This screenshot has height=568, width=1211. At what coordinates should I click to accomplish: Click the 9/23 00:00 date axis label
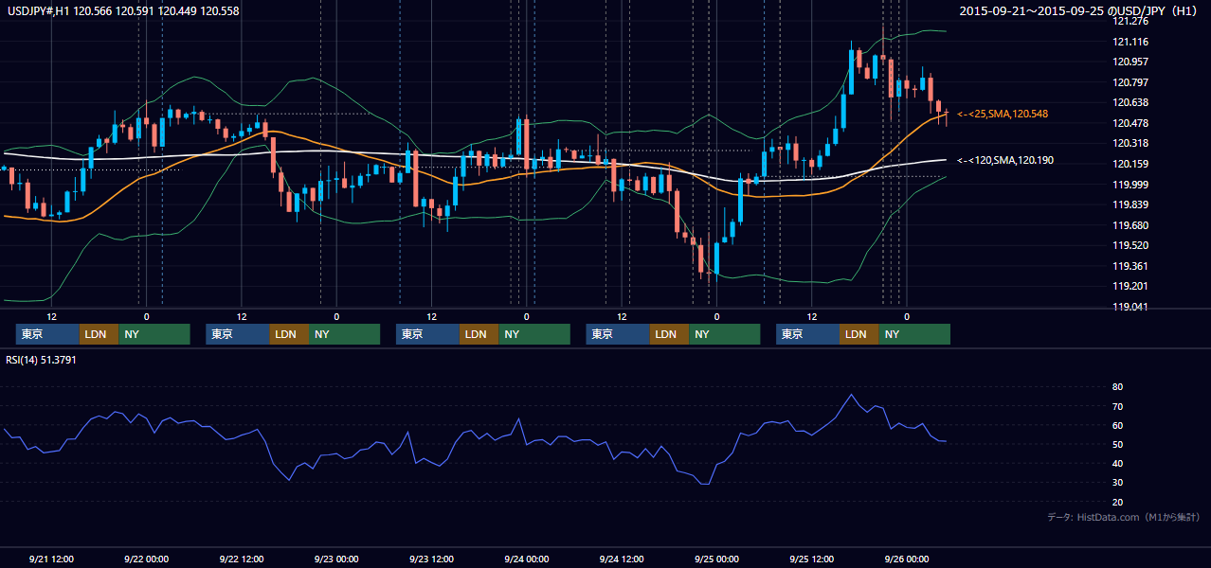tap(336, 559)
